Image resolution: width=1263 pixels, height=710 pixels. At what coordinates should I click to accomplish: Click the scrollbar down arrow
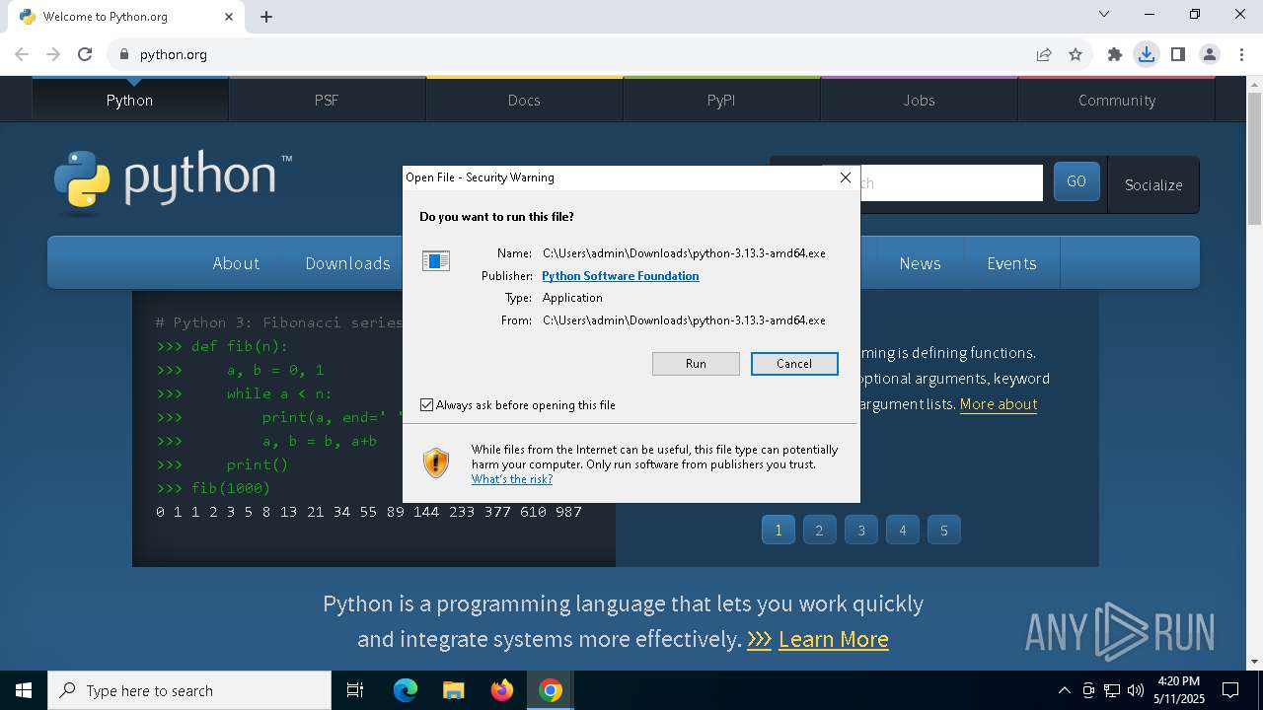point(1254,662)
